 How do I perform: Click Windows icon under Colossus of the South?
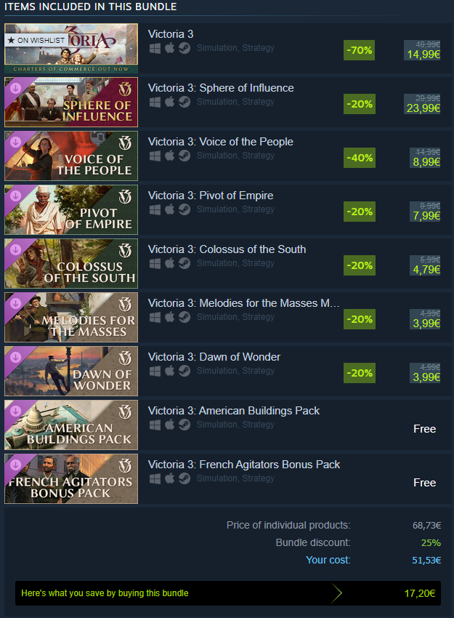pyautogui.click(x=155, y=264)
